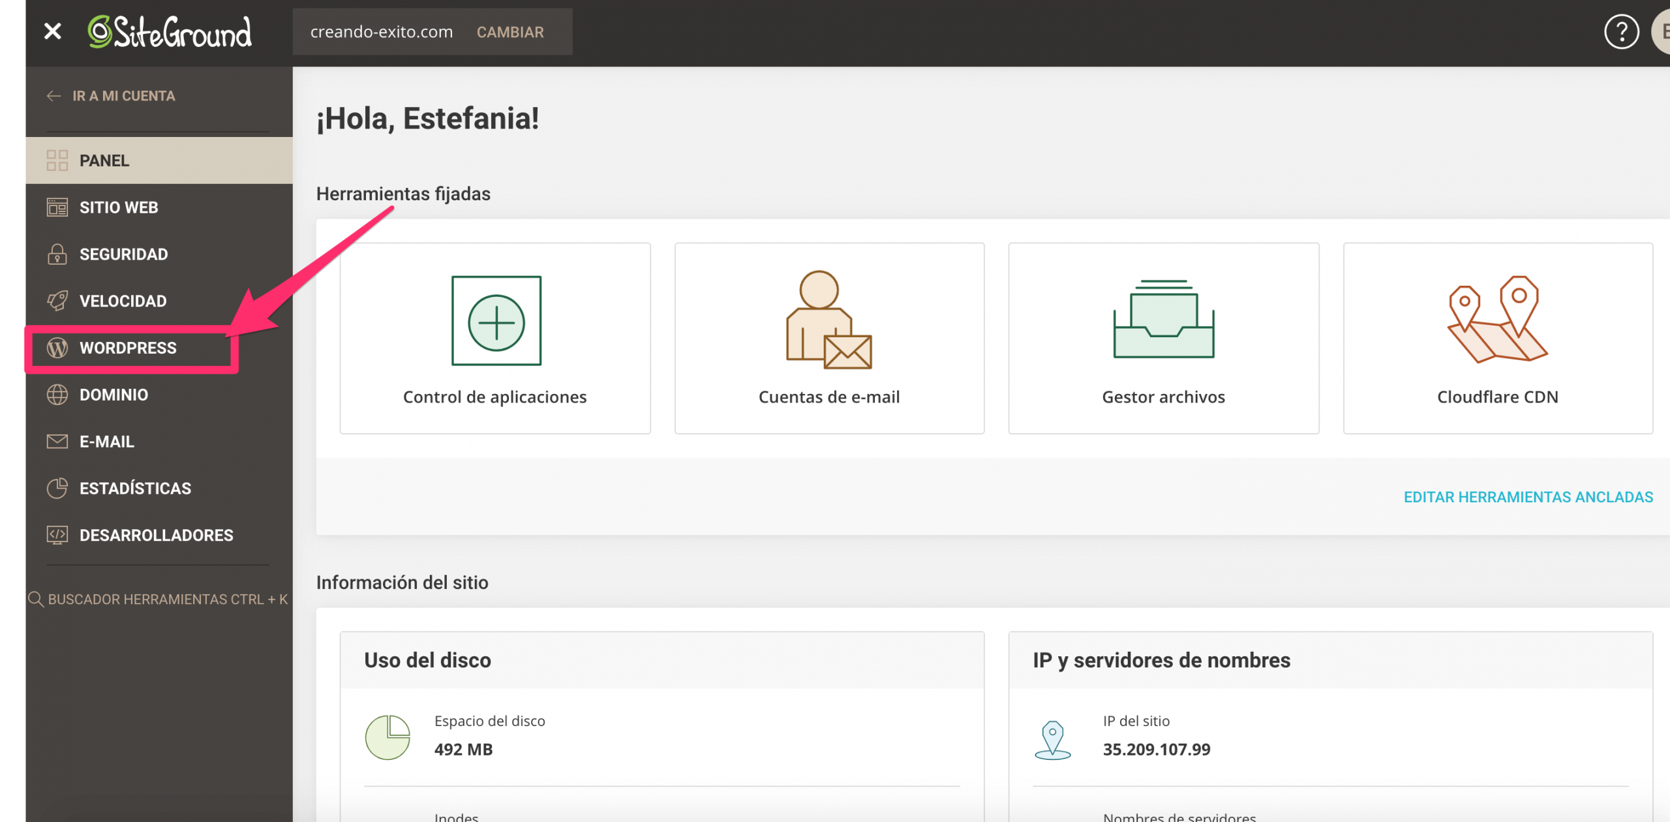The height and width of the screenshot is (822, 1670).
Task: Open the Gestor archivos card
Action: 1164,339
